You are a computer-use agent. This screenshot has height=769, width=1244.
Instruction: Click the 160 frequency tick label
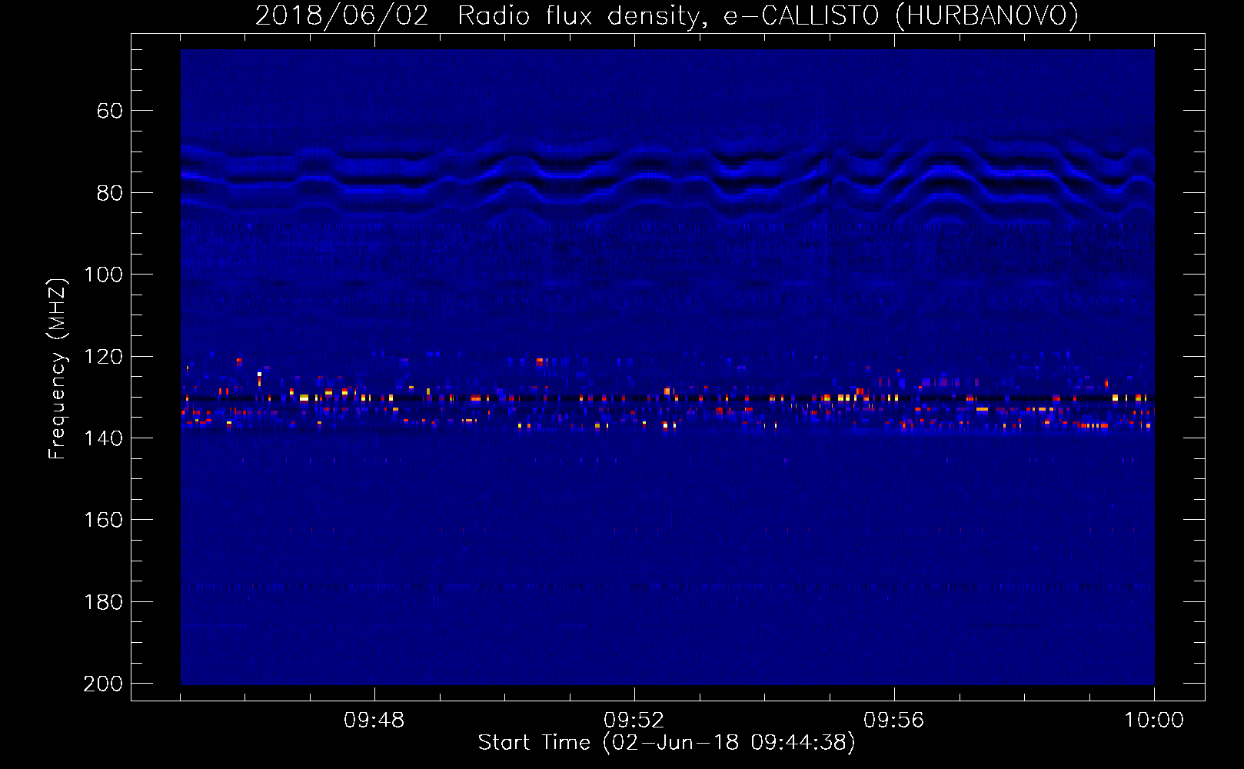103,520
